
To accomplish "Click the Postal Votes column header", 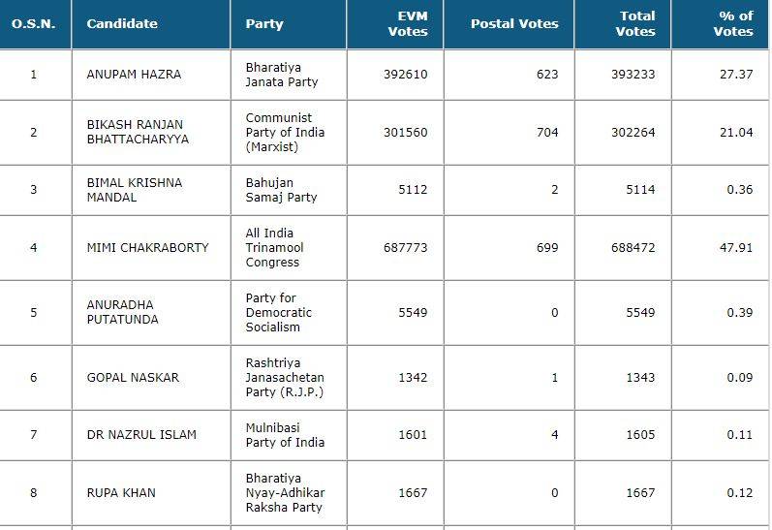I will (514, 24).
